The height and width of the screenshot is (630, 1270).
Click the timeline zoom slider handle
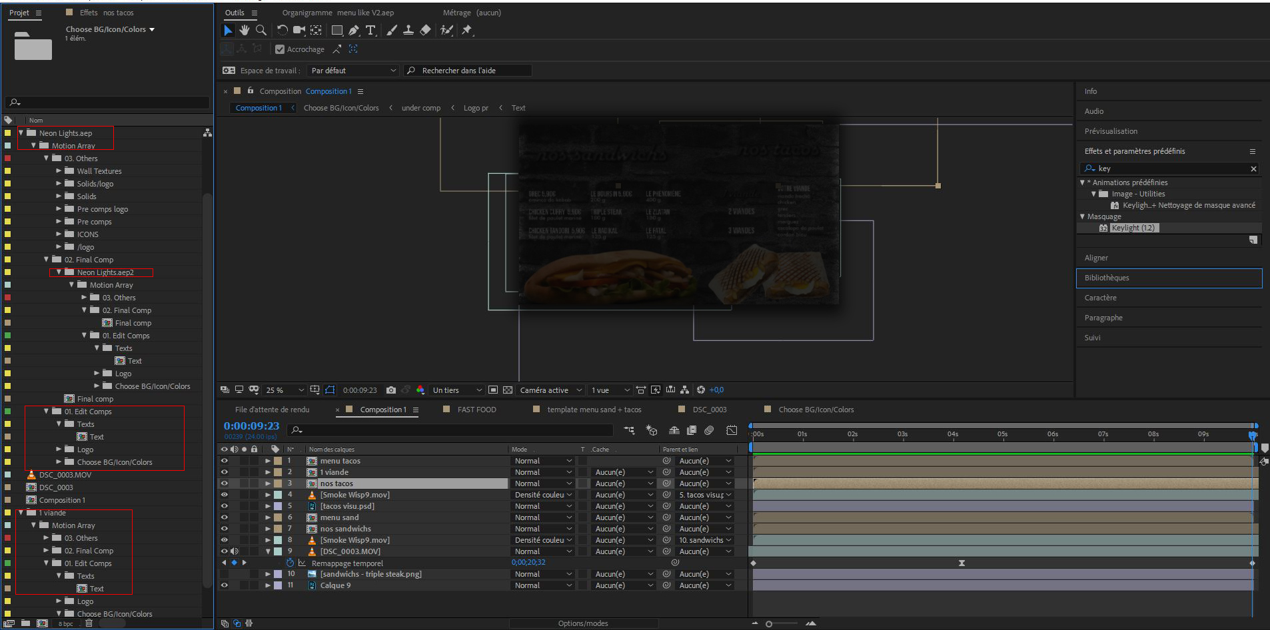[x=769, y=624]
